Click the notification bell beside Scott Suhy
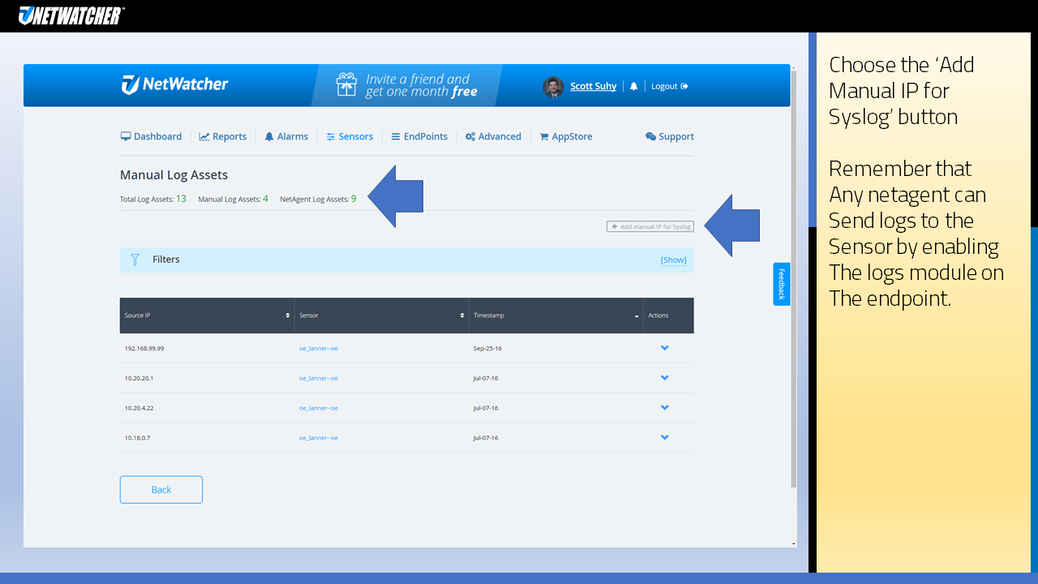The image size is (1038, 584). [633, 86]
